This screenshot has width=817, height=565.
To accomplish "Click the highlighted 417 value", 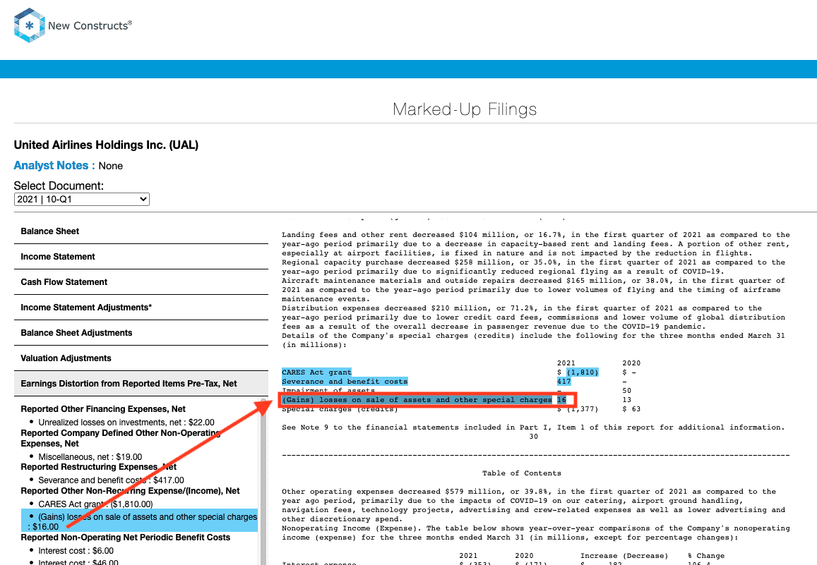I will click(x=563, y=382).
